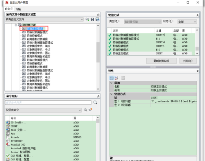Open the 类型 dropdown in 快捷方式 panel

pyautogui.click(x=142, y=22)
